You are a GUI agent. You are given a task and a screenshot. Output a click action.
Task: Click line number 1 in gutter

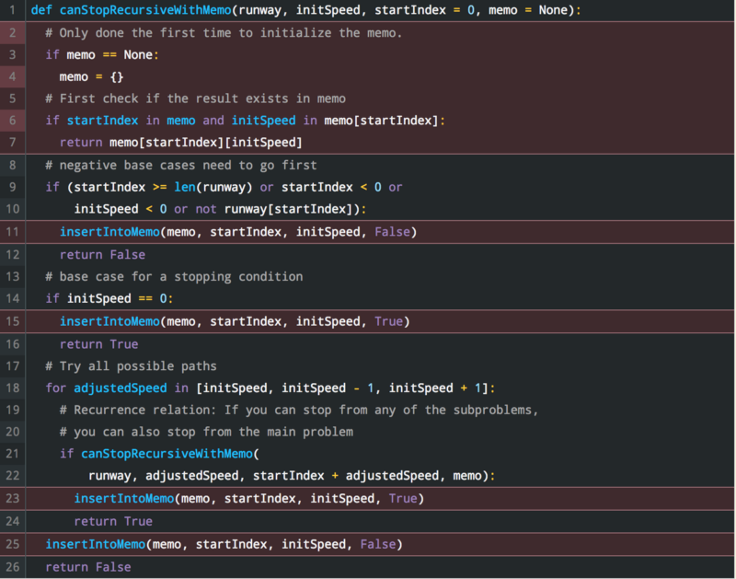pos(12,10)
